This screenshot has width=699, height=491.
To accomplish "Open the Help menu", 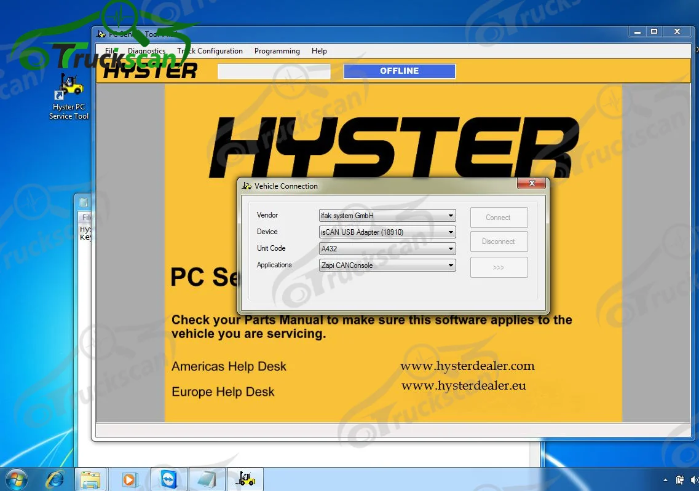I will point(319,51).
